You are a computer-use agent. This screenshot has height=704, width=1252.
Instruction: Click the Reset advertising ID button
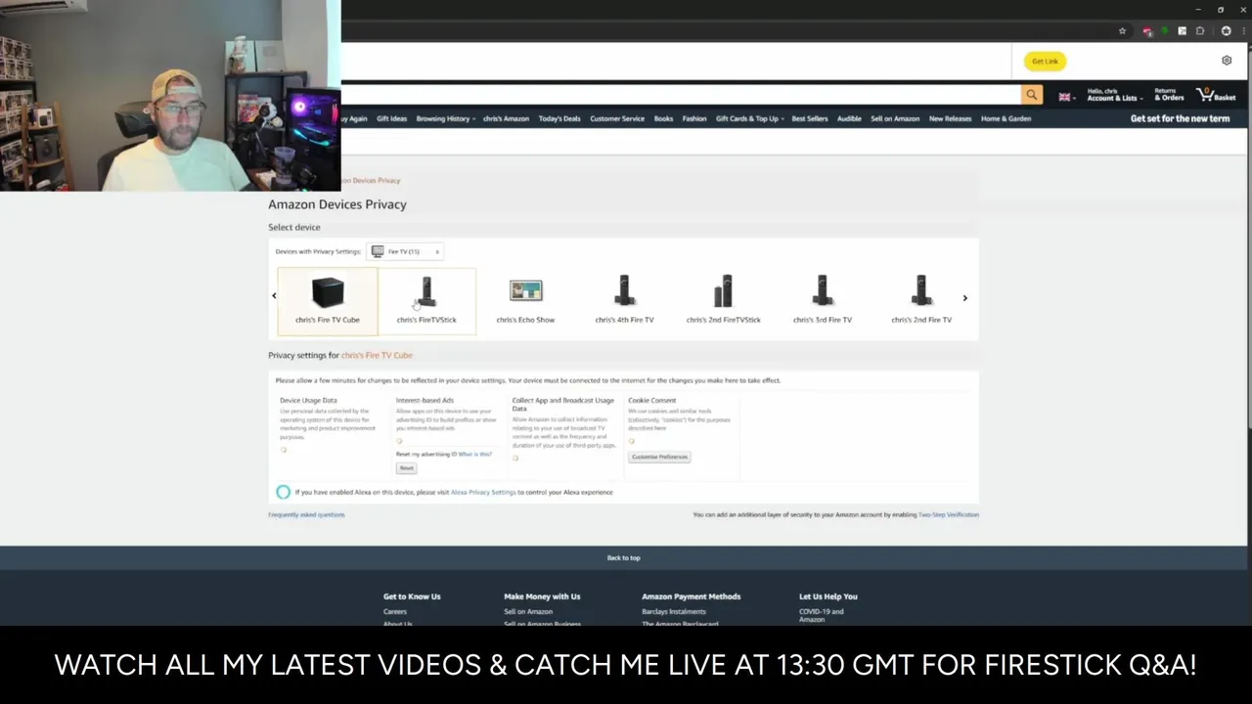click(x=406, y=468)
